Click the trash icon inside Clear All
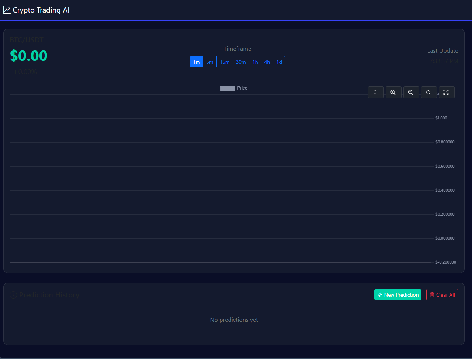This screenshot has width=472, height=359. click(432, 294)
